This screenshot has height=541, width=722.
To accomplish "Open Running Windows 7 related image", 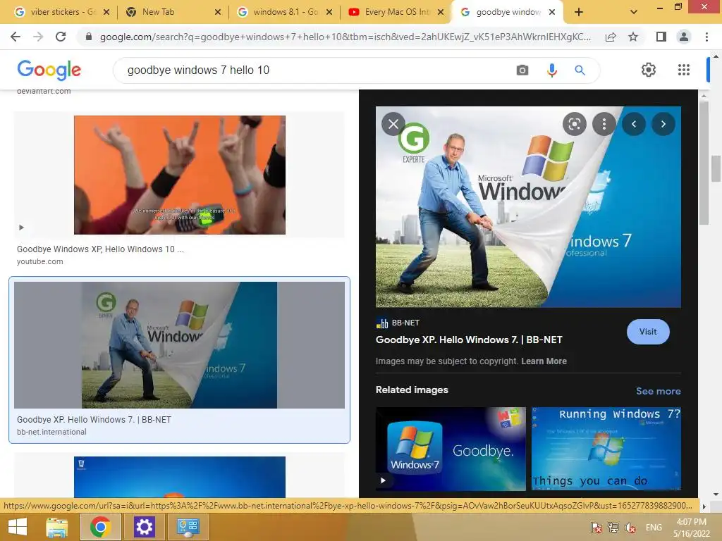I will coord(606,449).
